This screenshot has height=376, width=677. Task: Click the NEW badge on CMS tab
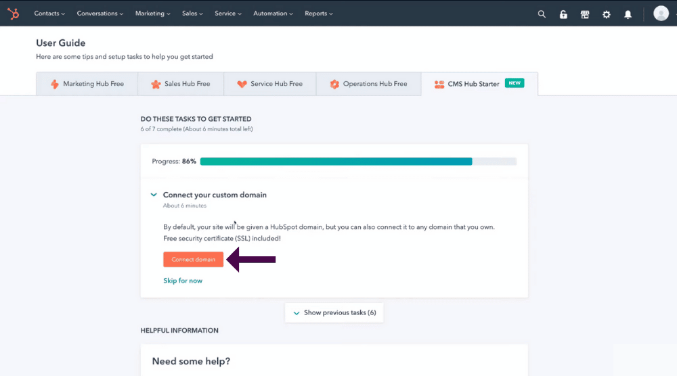tap(515, 83)
